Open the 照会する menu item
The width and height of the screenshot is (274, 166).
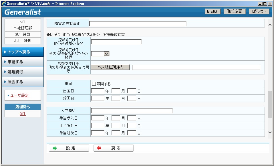(22, 82)
